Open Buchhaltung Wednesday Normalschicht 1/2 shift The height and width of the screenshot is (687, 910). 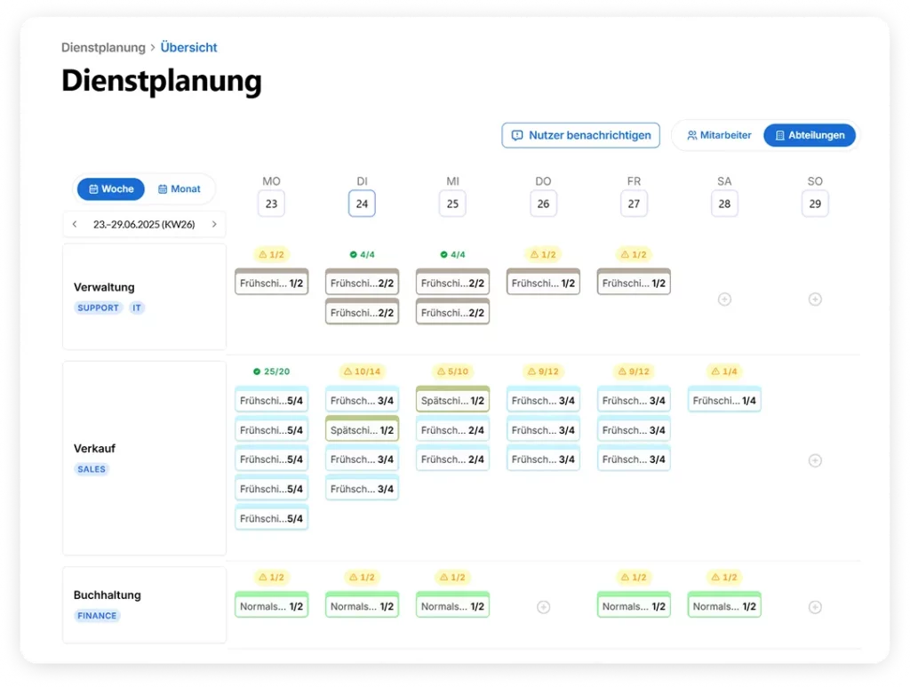tap(452, 605)
